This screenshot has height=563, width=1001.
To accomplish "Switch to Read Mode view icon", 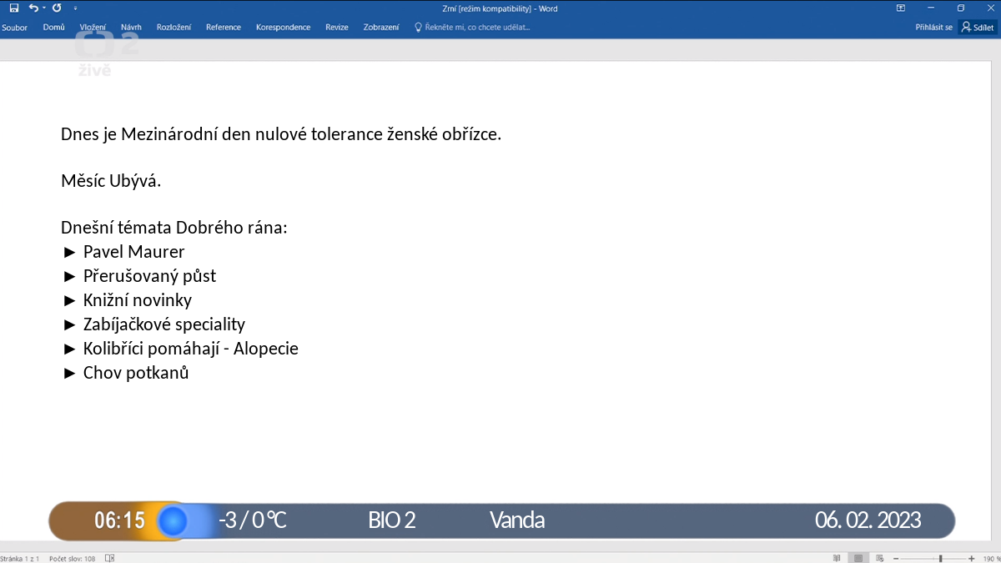I will [x=837, y=558].
